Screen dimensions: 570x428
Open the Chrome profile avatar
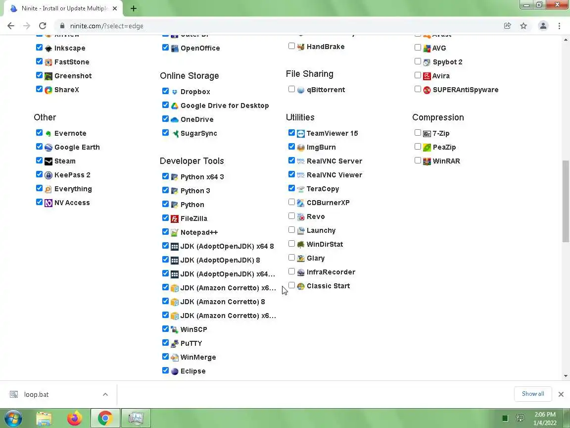click(x=543, y=26)
